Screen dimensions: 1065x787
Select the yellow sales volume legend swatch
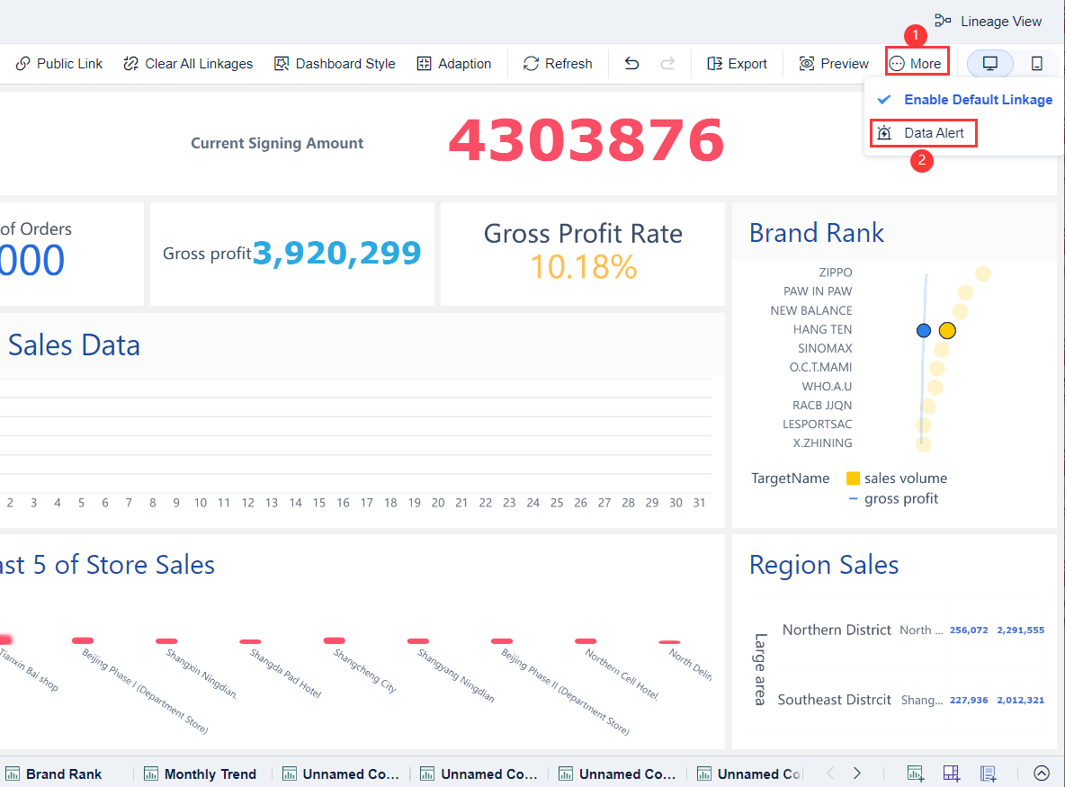pyautogui.click(x=851, y=478)
